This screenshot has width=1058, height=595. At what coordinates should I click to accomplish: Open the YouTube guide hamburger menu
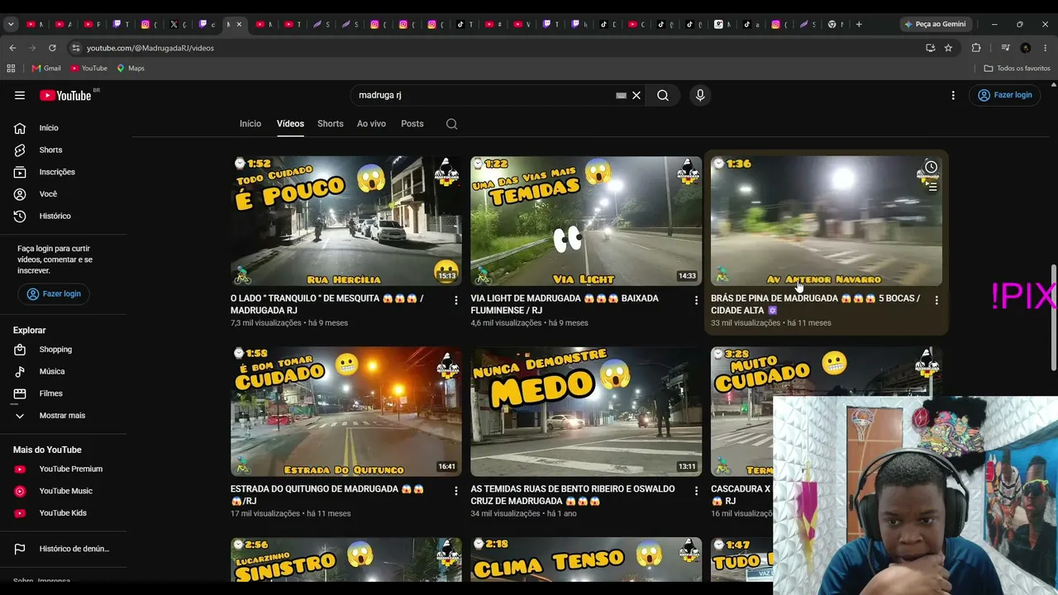tap(20, 95)
